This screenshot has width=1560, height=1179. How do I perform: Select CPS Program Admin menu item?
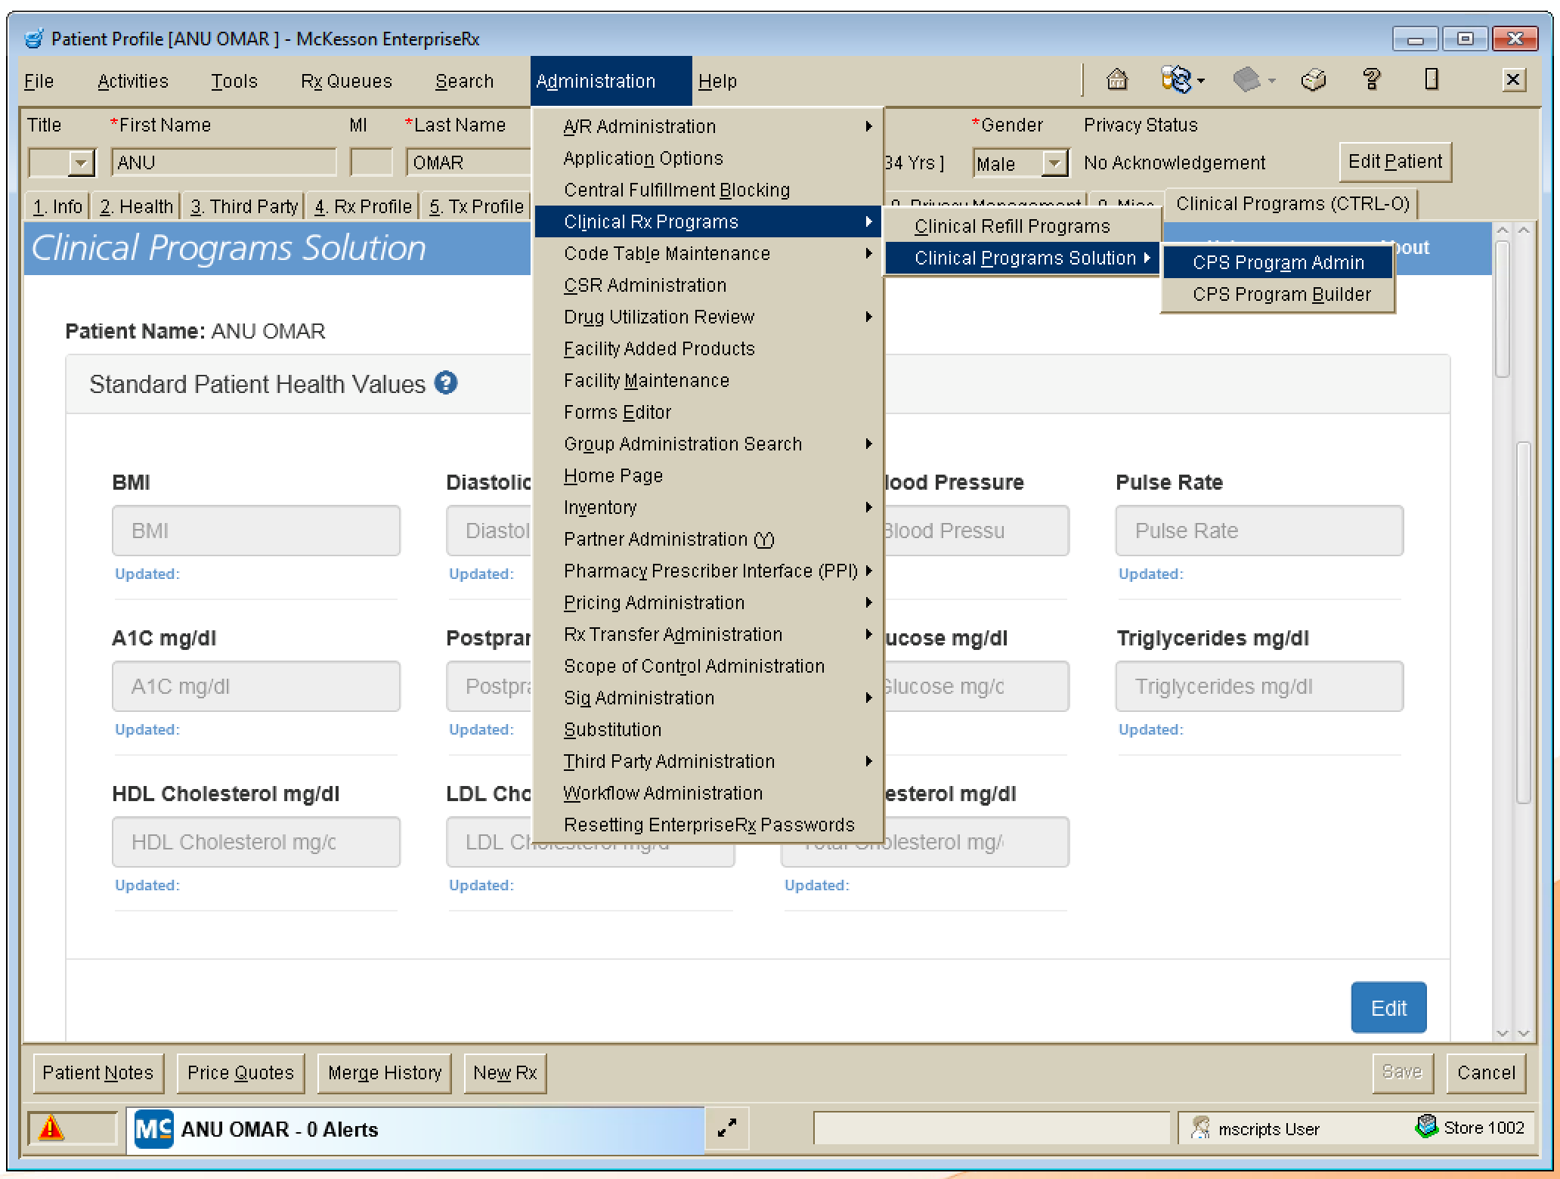1281,261
